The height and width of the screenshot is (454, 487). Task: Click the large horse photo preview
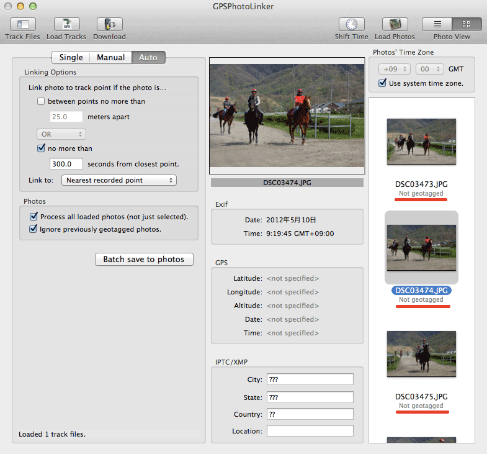[x=287, y=116]
